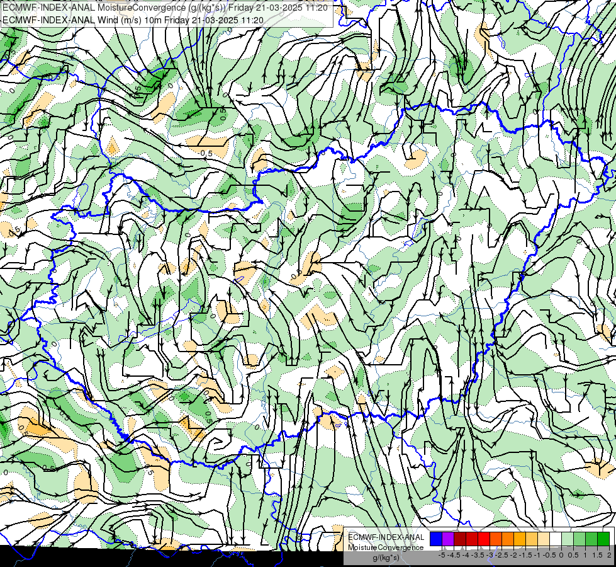The height and width of the screenshot is (567, 616).
Task: Click the '0.5' tick value under the color bar
Action: pos(574,555)
